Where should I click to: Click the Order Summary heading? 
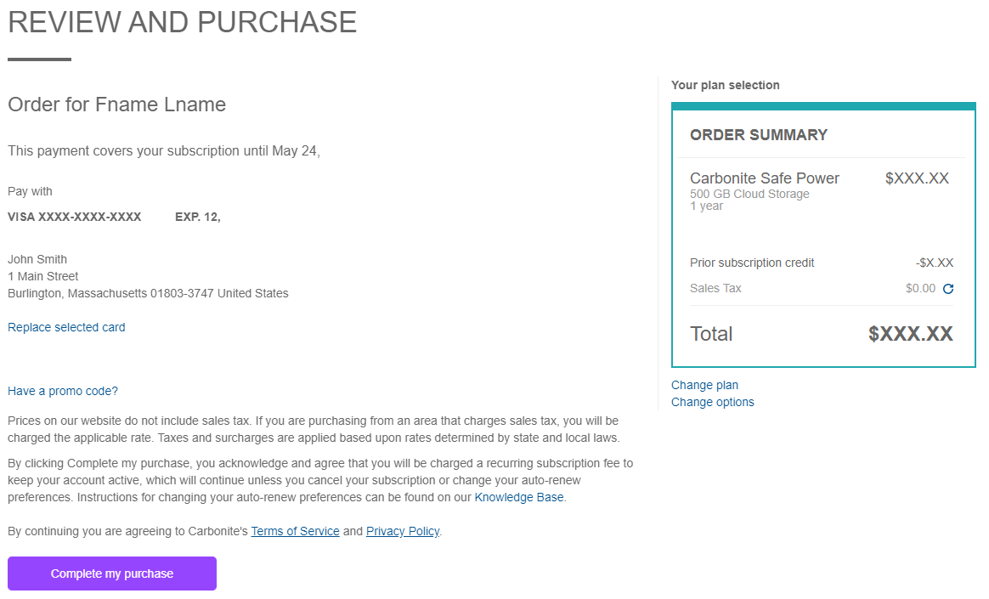pyautogui.click(x=758, y=135)
